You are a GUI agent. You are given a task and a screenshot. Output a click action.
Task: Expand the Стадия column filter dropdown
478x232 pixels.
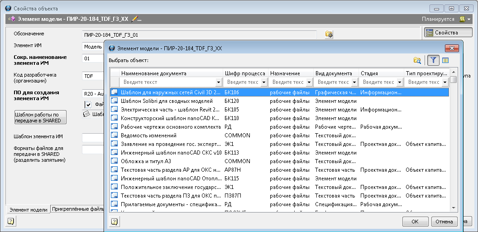(400, 82)
